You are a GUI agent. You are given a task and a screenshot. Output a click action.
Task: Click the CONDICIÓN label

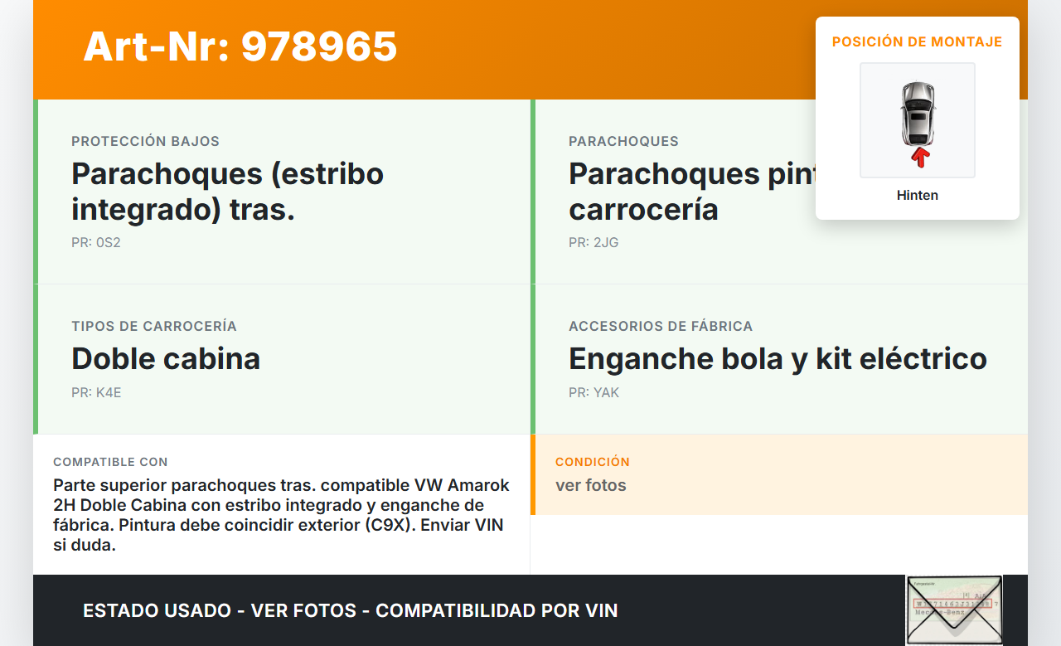(593, 462)
